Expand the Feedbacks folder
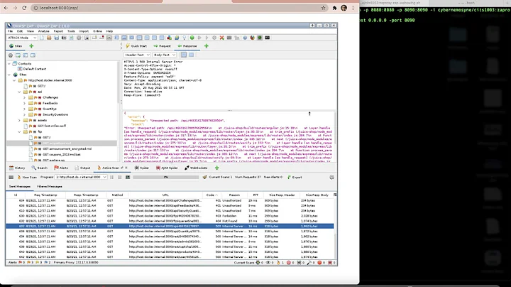Screen dimensions: 511x287 coord(24,103)
